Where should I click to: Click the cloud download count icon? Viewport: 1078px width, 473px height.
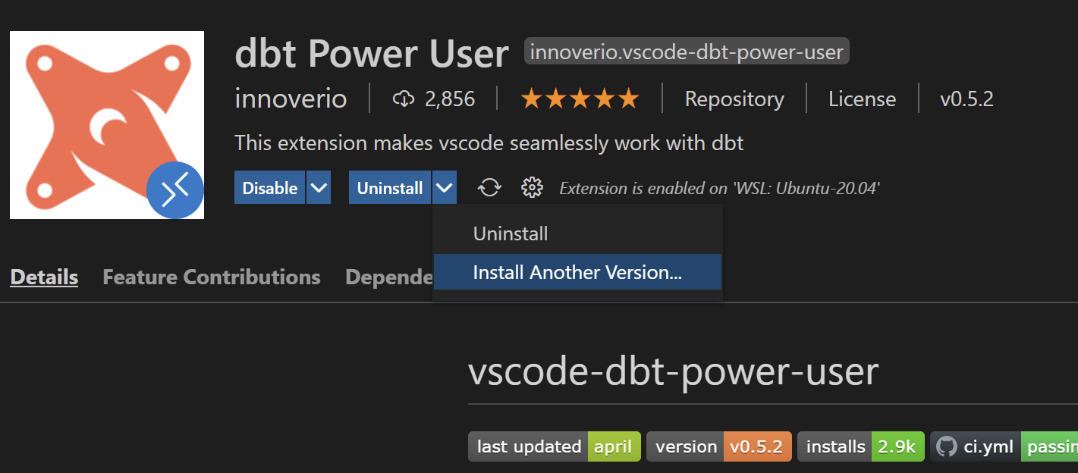[x=404, y=99]
